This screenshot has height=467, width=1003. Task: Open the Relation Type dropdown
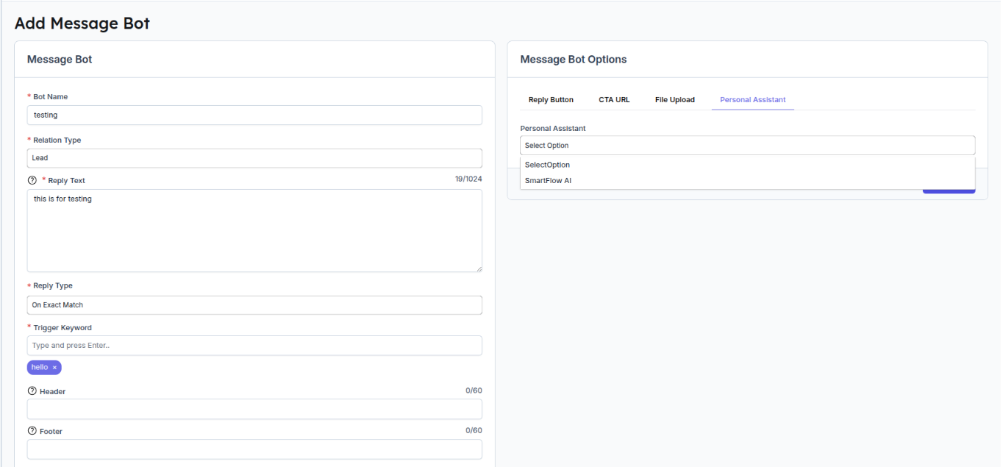pos(254,158)
